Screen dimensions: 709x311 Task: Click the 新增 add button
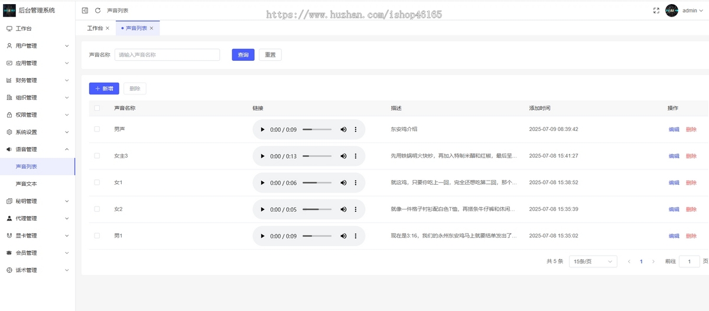(x=104, y=89)
